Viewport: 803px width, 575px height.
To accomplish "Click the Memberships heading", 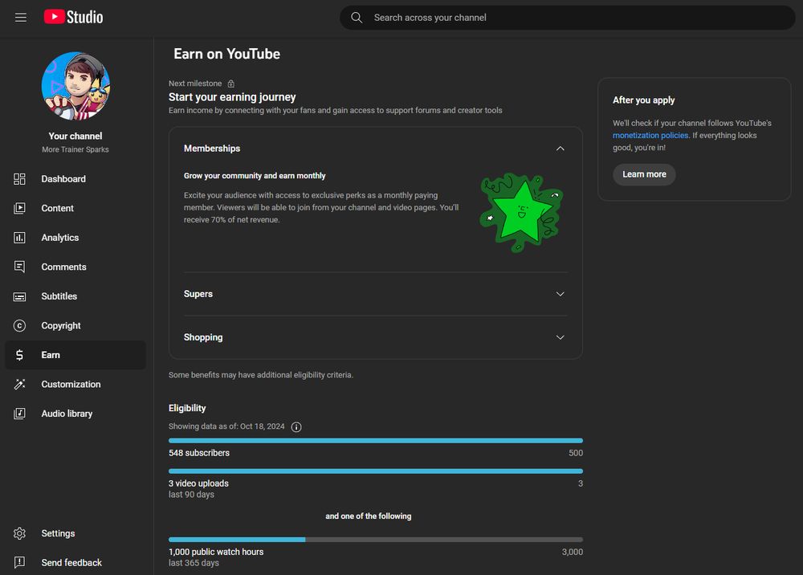I will pos(211,149).
